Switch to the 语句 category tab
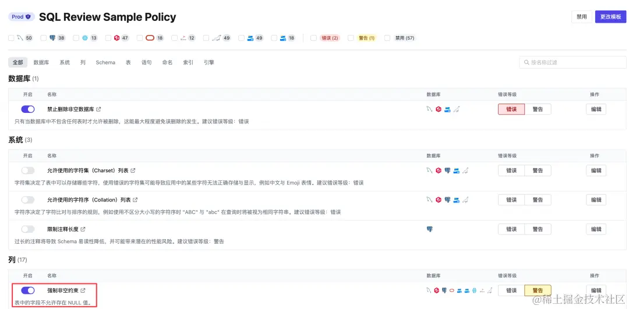629x309 pixels. (x=146, y=62)
